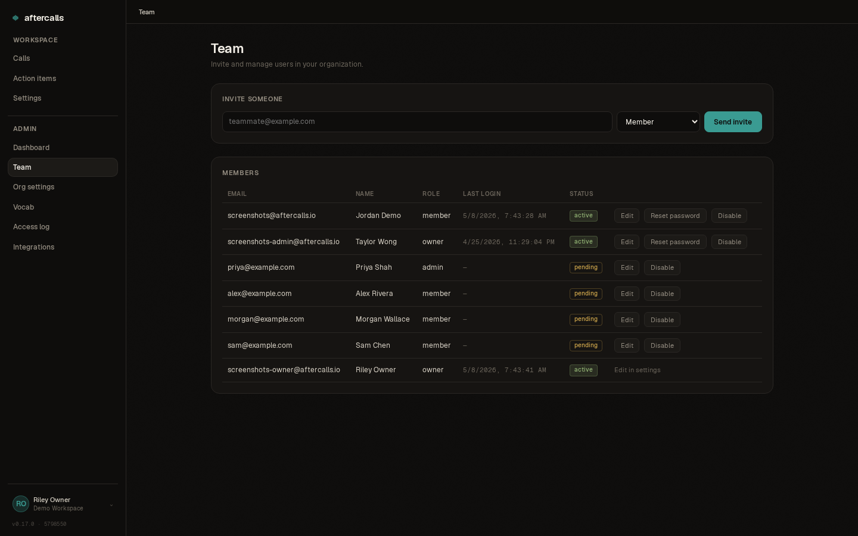Viewport: 858px width, 536px height.
Task: Reset password for Taylor Wong
Action: [x=675, y=242]
